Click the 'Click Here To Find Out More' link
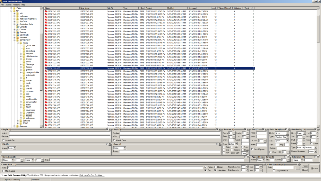Screen dimensions: 321x181 point(92,175)
